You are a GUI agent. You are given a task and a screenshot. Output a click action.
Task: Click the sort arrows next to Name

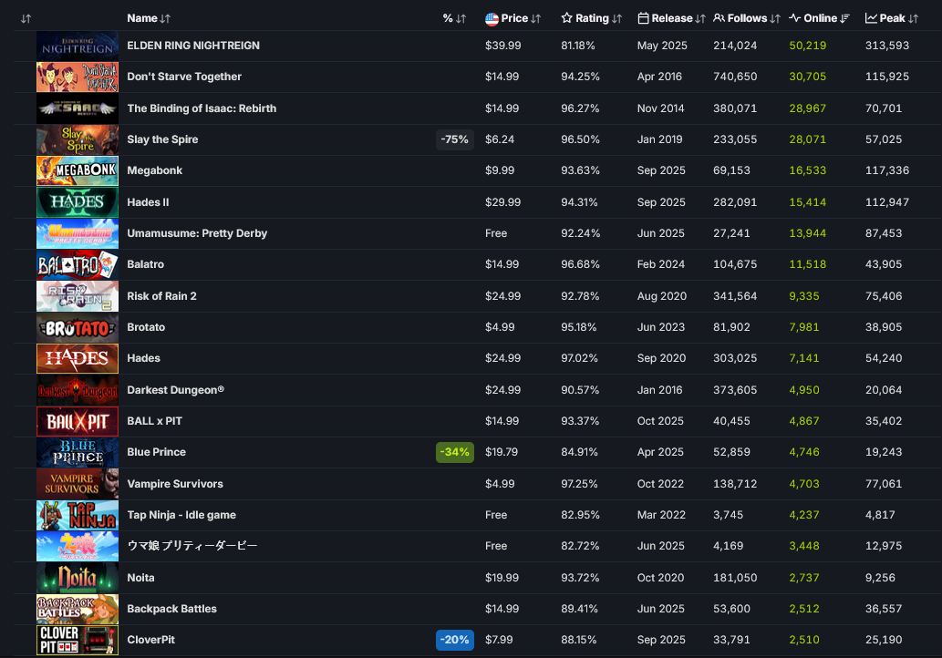point(165,18)
